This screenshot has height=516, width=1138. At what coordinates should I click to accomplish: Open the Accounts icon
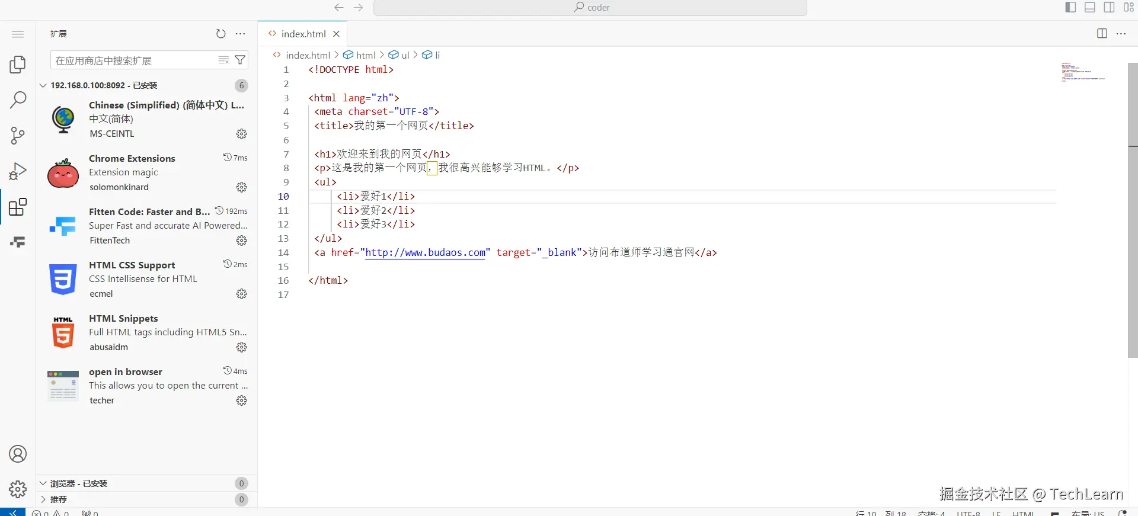(18, 454)
